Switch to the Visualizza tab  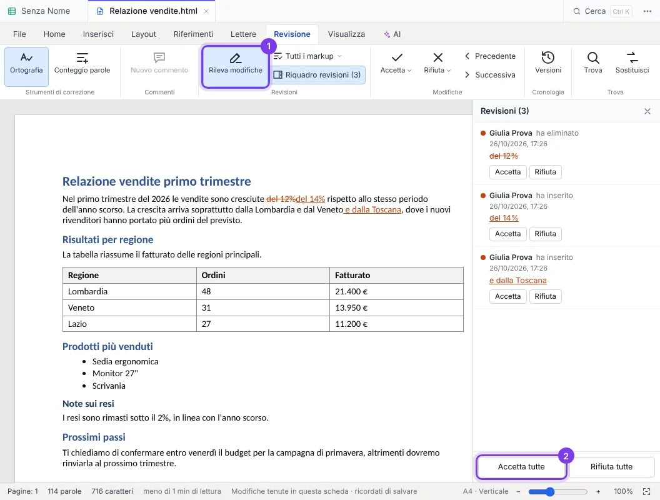tap(346, 34)
